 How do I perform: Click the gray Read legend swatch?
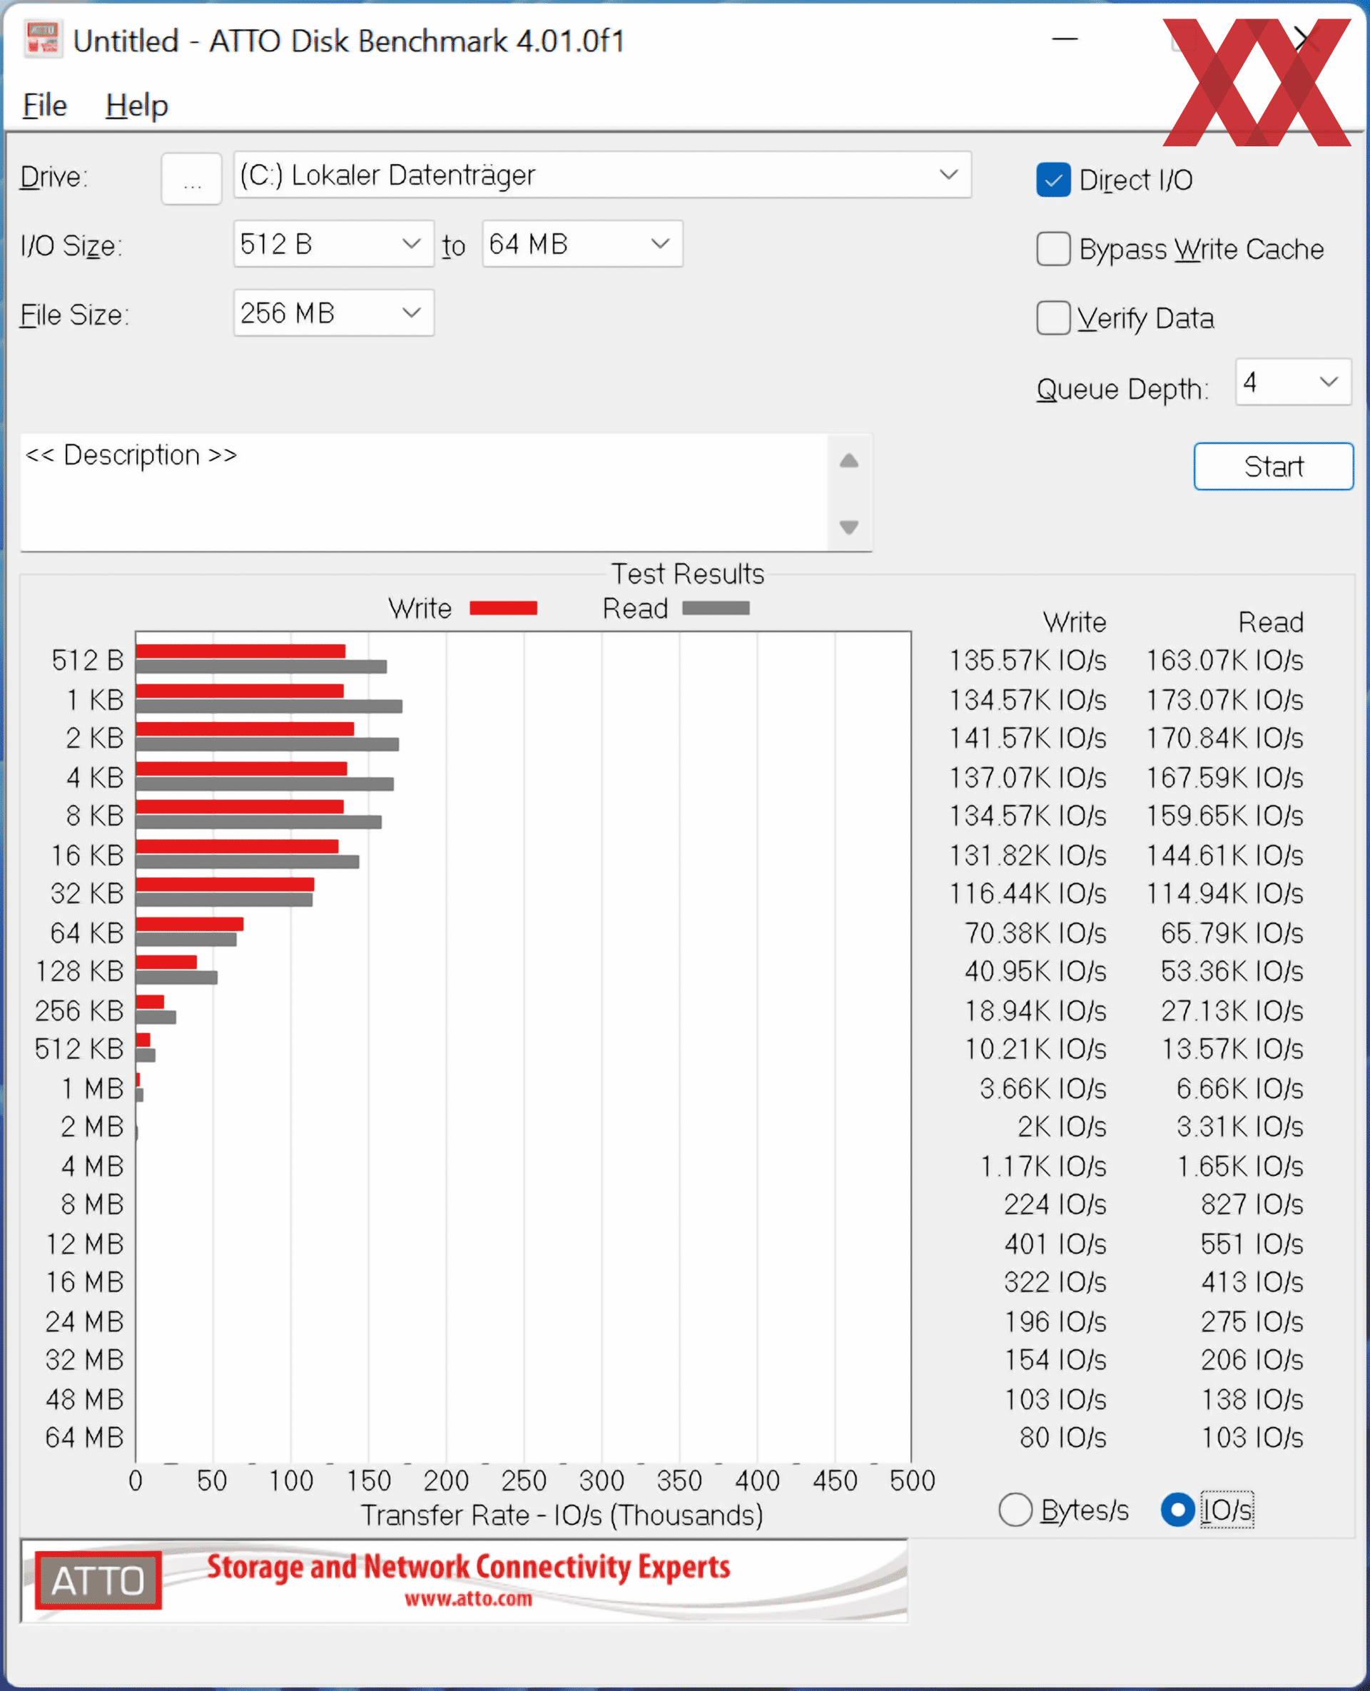click(x=715, y=609)
